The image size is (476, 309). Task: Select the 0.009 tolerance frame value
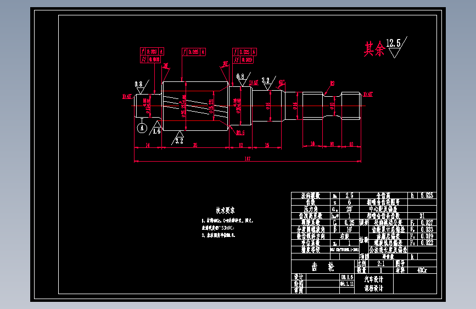point(247,60)
